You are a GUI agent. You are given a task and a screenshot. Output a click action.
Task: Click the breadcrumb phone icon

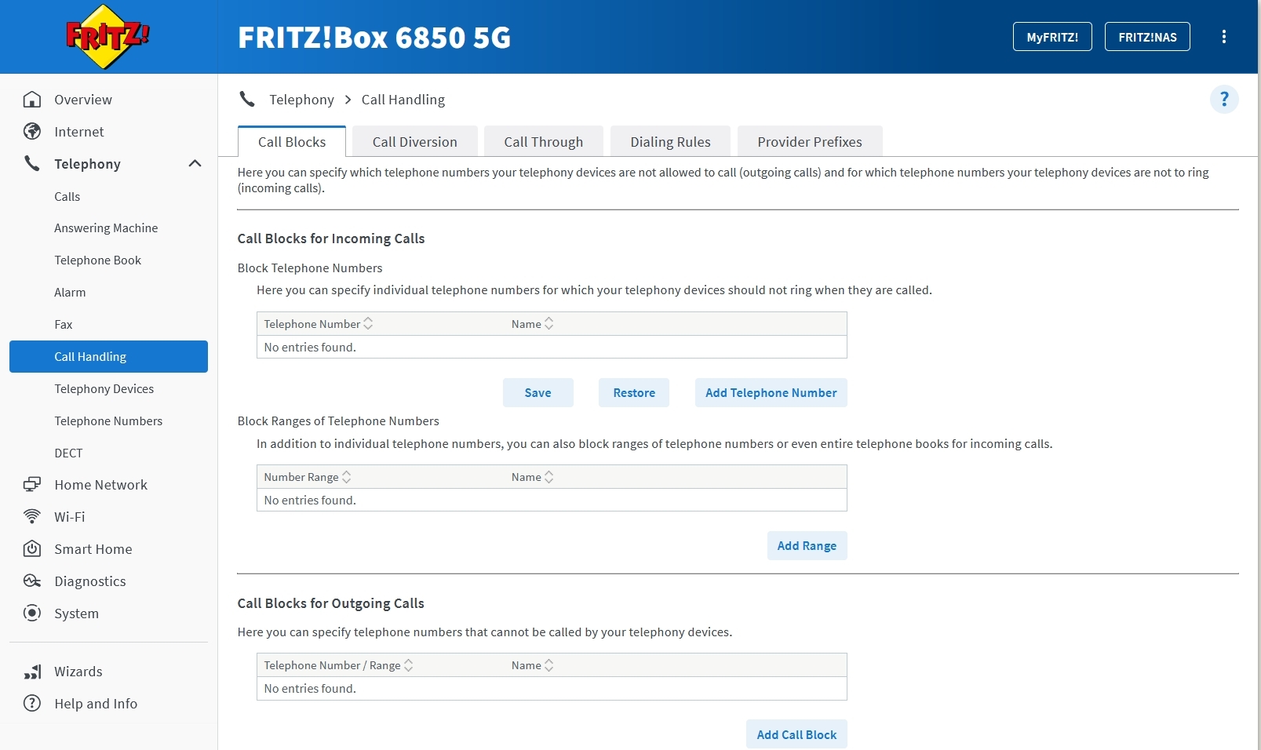tap(247, 100)
